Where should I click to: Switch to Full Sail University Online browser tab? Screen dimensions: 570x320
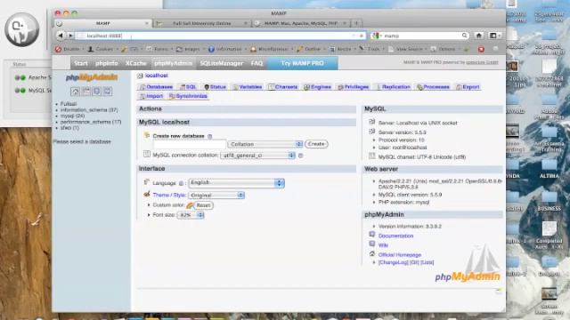202,23
